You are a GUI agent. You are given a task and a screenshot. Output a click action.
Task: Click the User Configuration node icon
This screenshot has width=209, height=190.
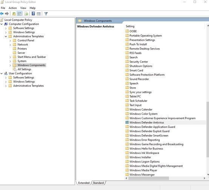[x=6, y=73]
